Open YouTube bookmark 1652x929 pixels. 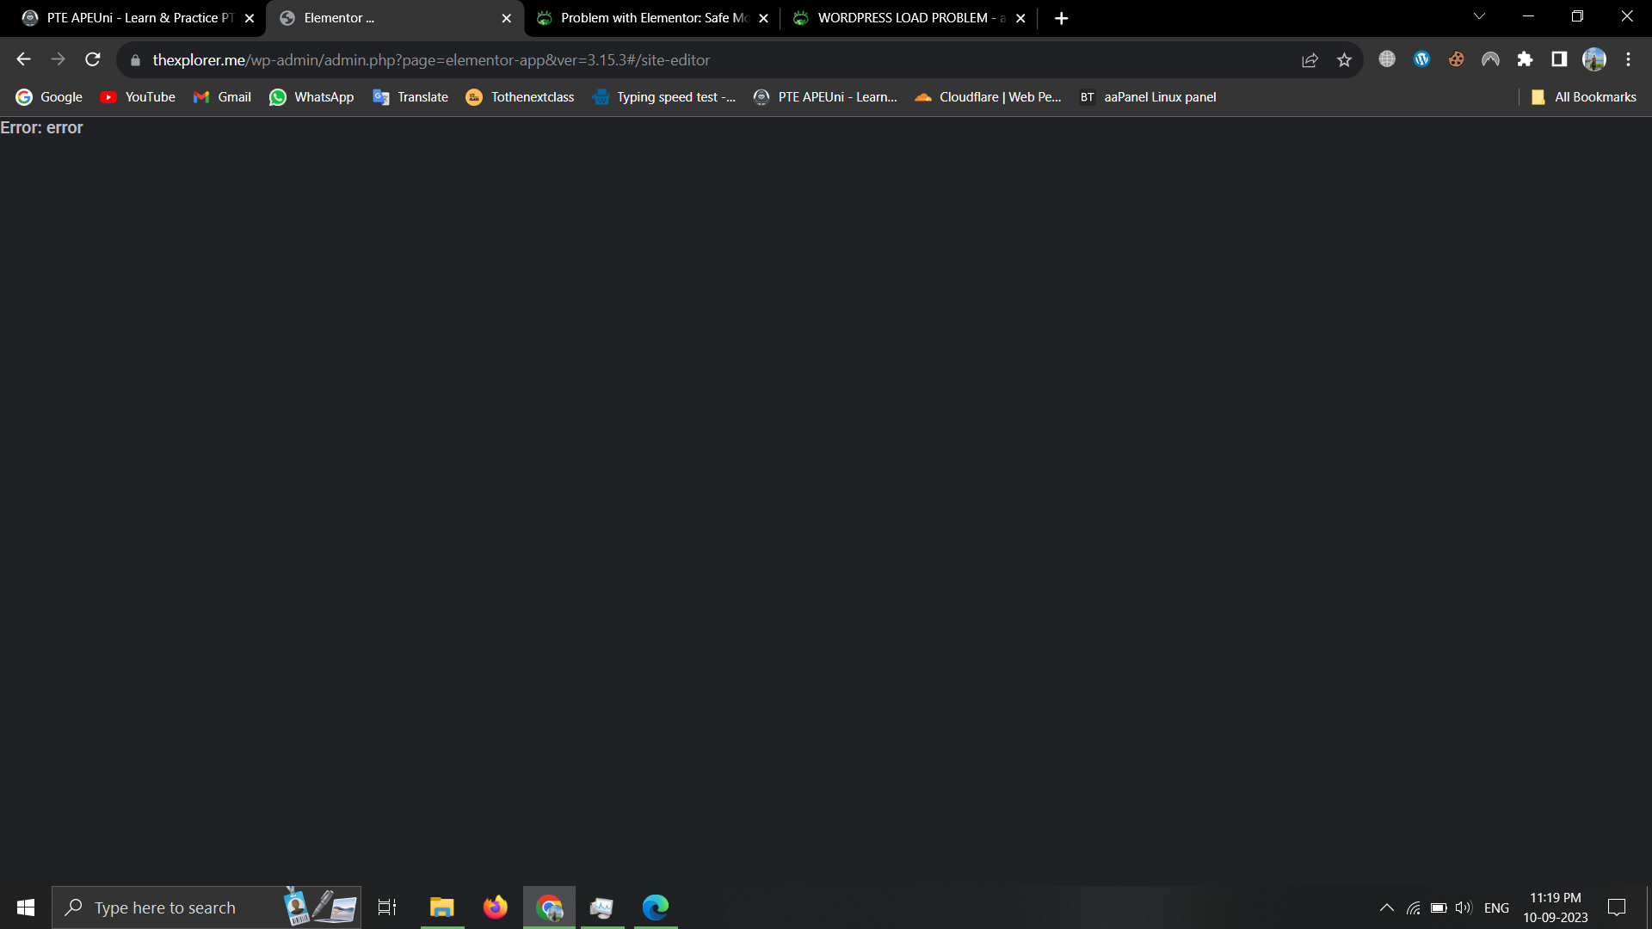pyautogui.click(x=138, y=97)
